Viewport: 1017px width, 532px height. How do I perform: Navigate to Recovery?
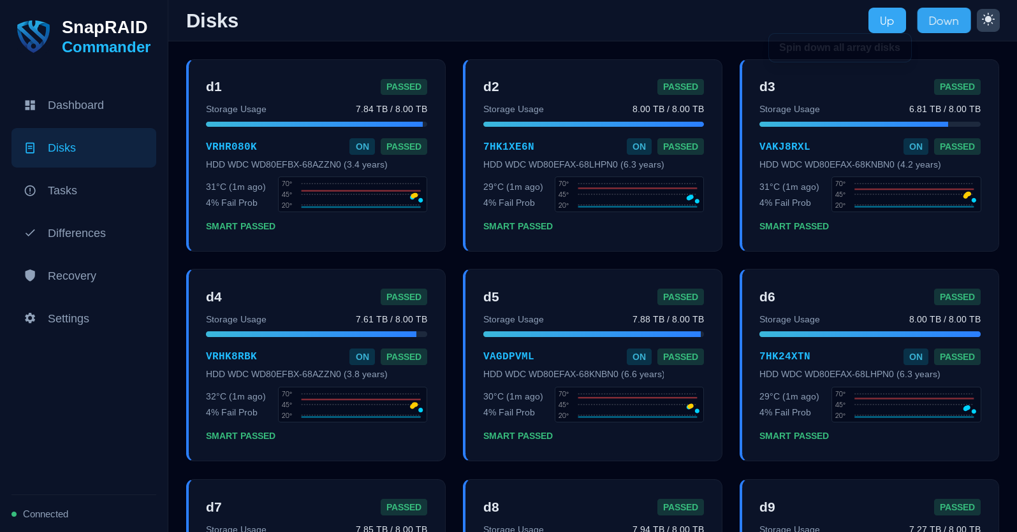tap(84, 276)
